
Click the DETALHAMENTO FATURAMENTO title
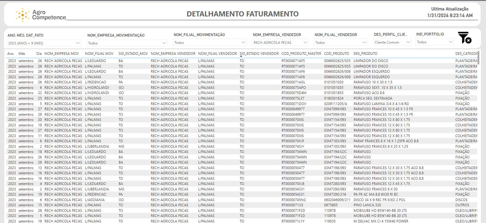[243, 14]
